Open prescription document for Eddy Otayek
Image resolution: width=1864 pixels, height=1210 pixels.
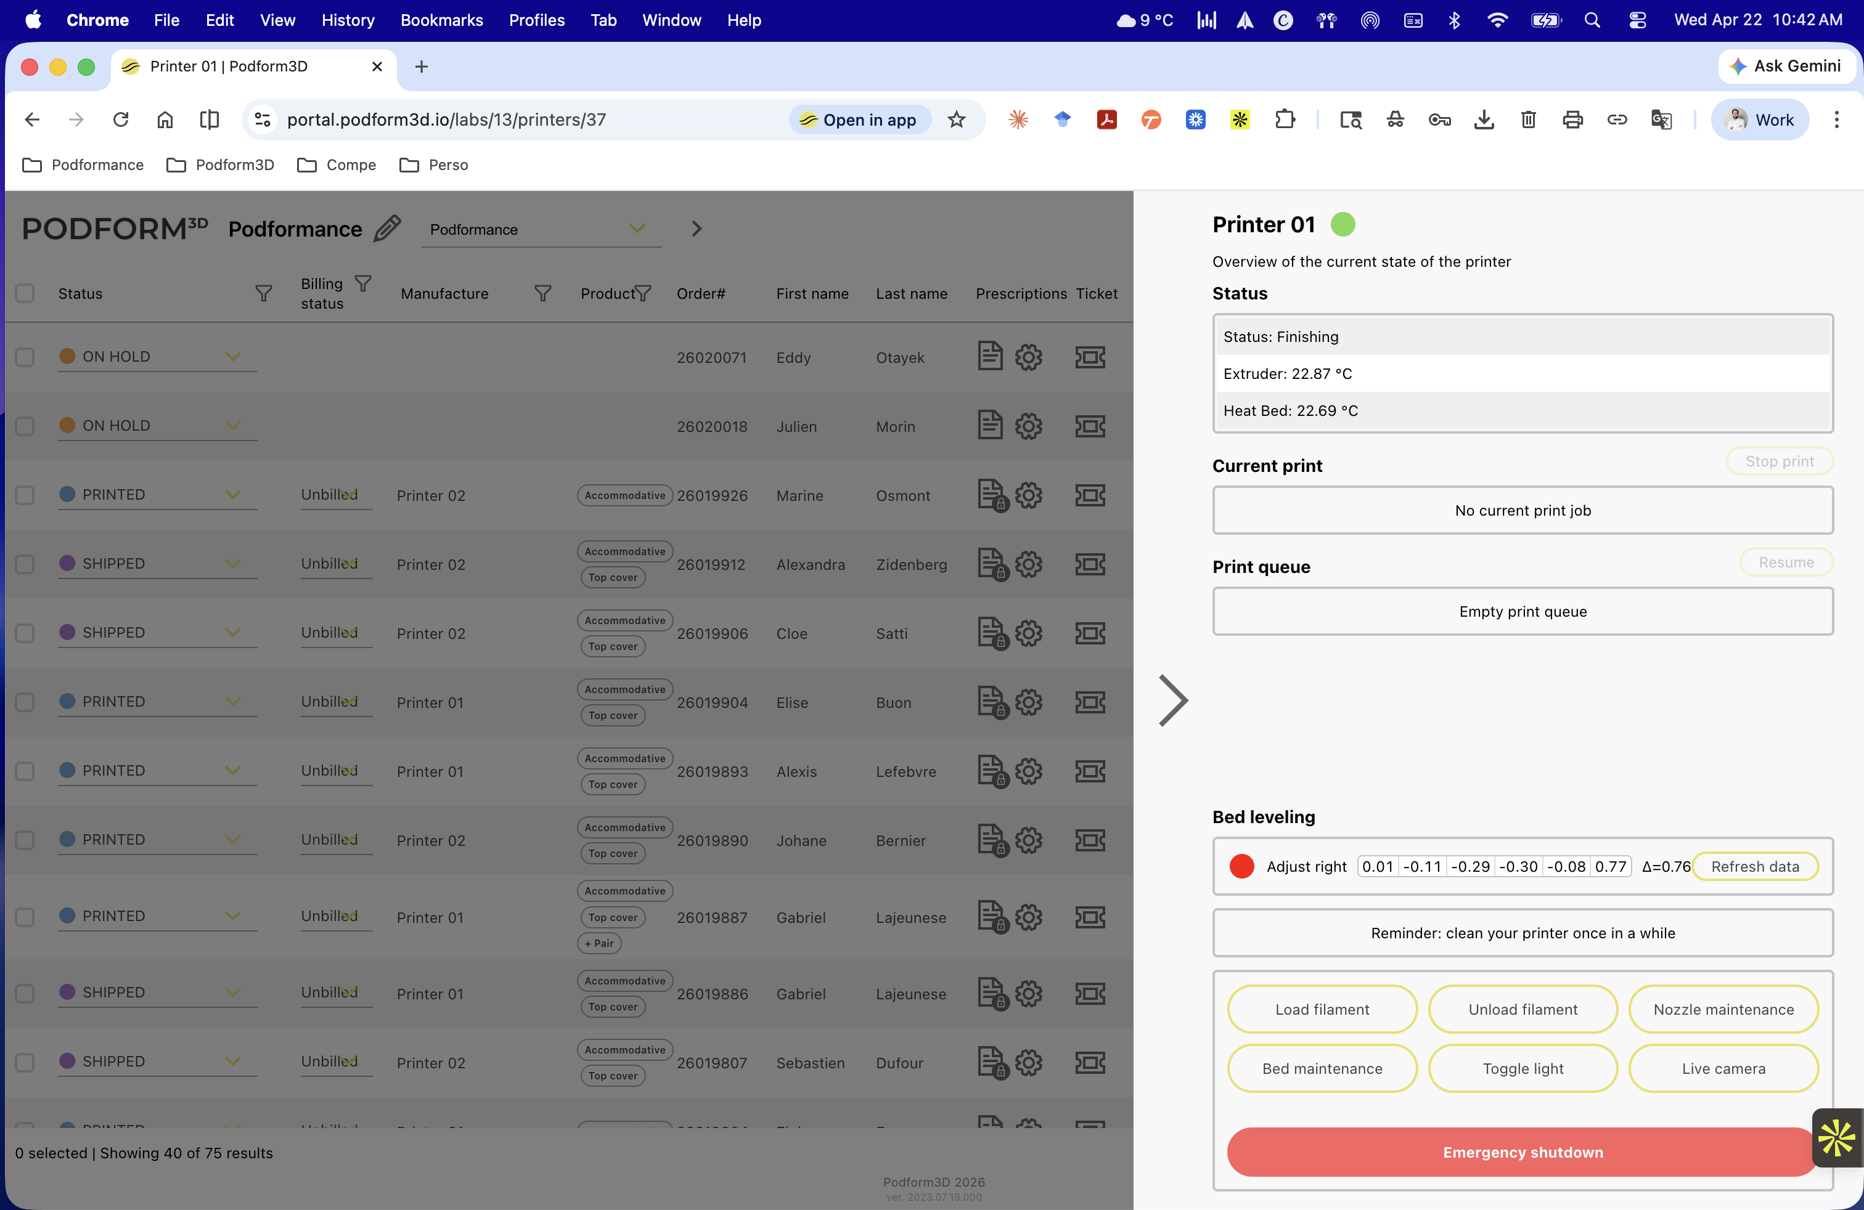click(x=990, y=356)
